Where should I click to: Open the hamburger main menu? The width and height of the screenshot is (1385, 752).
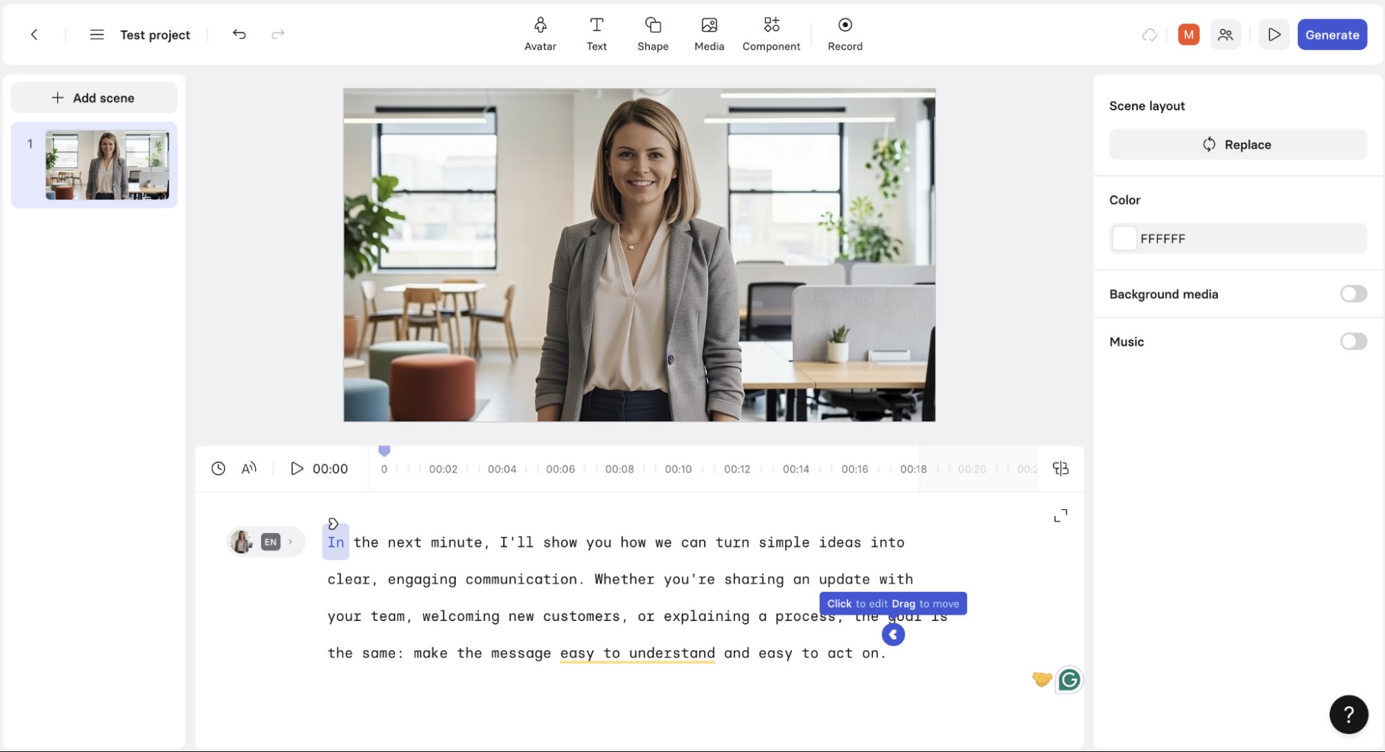[x=97, y=35]
